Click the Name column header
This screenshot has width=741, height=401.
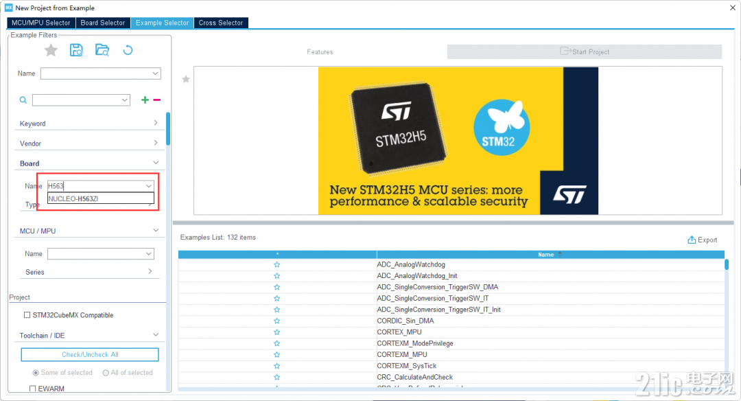click(x=550, y=255)
